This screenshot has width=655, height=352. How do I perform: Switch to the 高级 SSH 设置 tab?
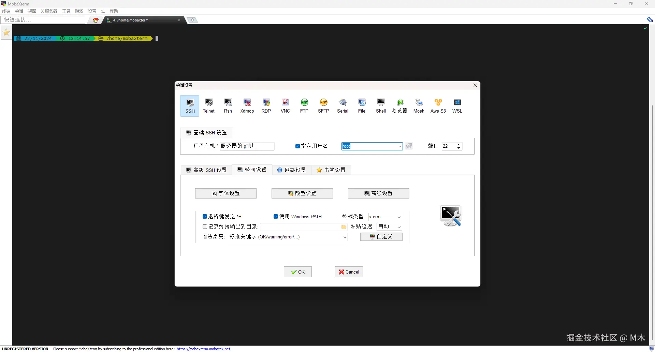point(206,170)
